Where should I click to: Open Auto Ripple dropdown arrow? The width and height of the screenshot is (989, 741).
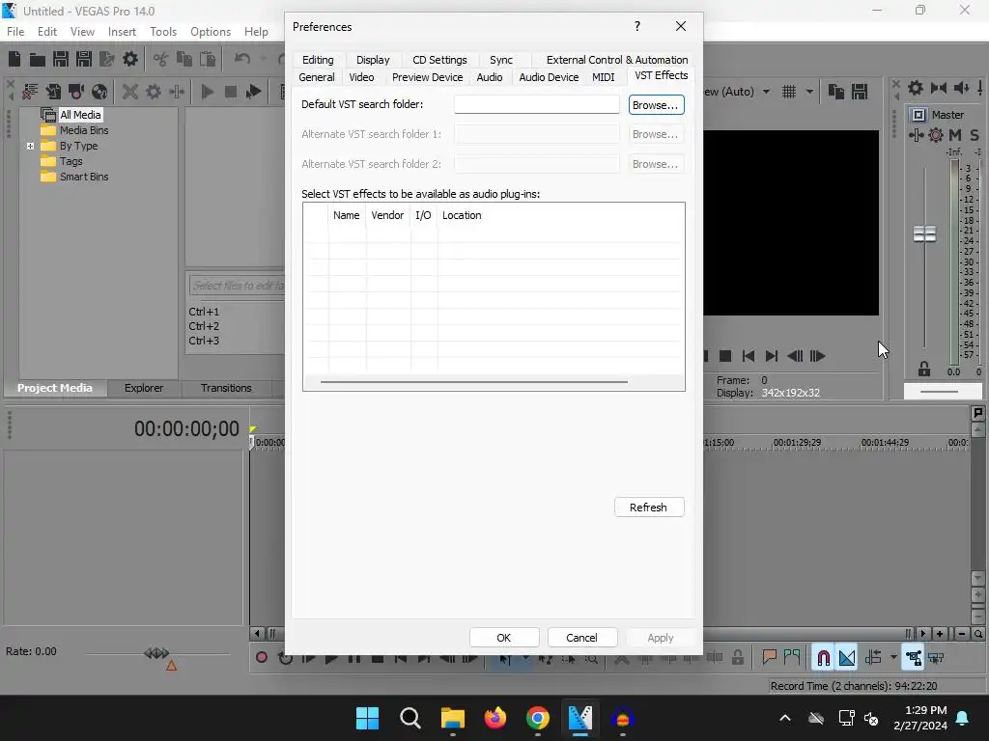(893, 658)
